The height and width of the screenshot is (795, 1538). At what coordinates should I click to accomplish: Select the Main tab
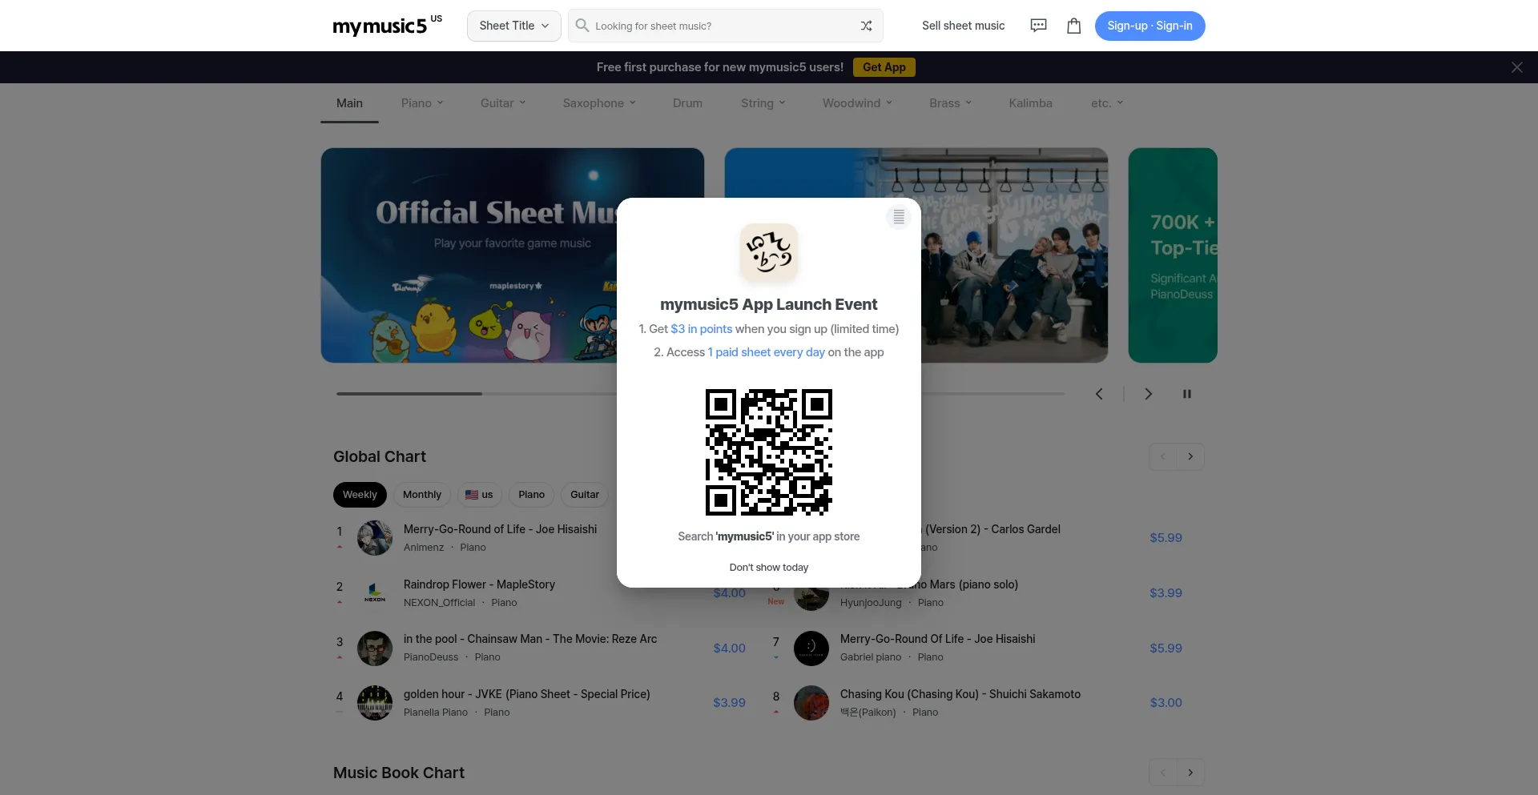click(x=349, y=103)
